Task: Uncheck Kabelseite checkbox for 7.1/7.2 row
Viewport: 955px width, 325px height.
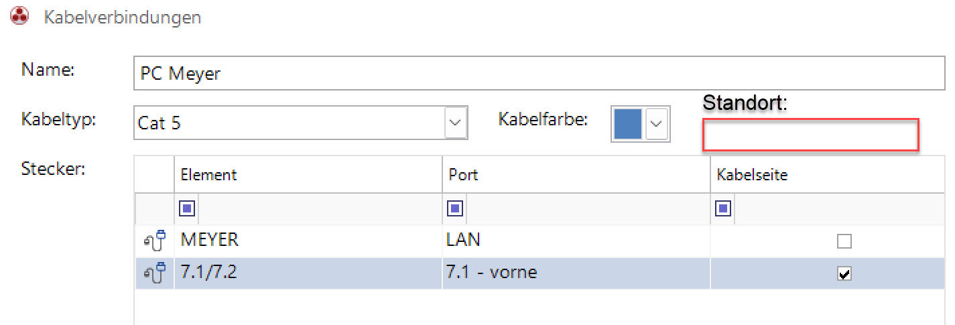Action: [844, 274]
